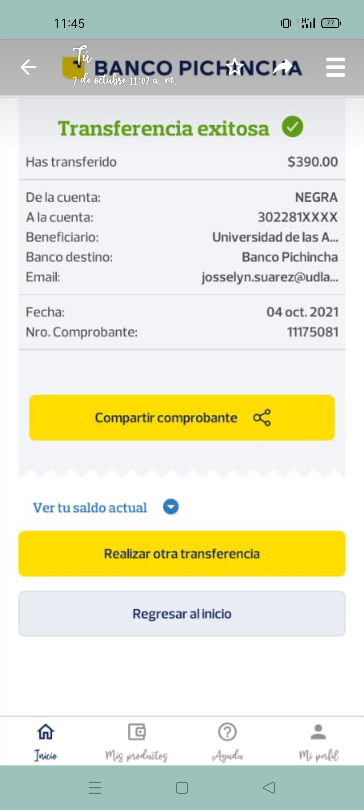364x810 pixels.
Task: Tap the forward share arrow icon
Action: 283,66
